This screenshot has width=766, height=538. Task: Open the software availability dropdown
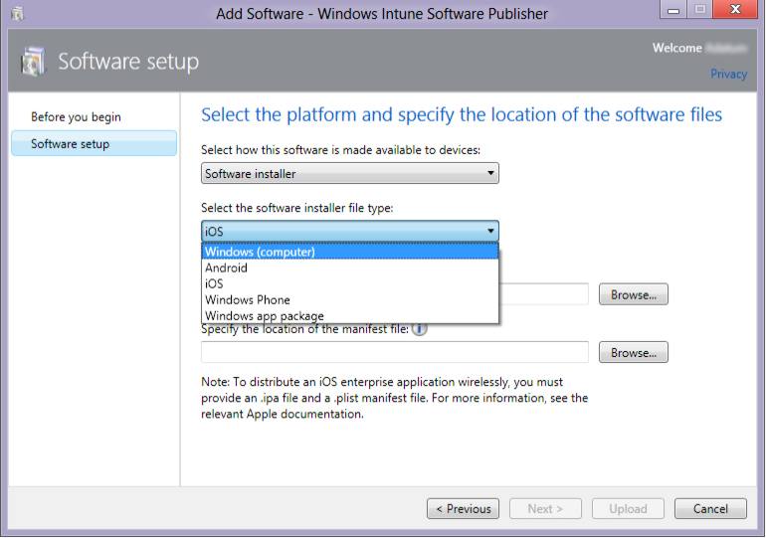pos(350,173)
